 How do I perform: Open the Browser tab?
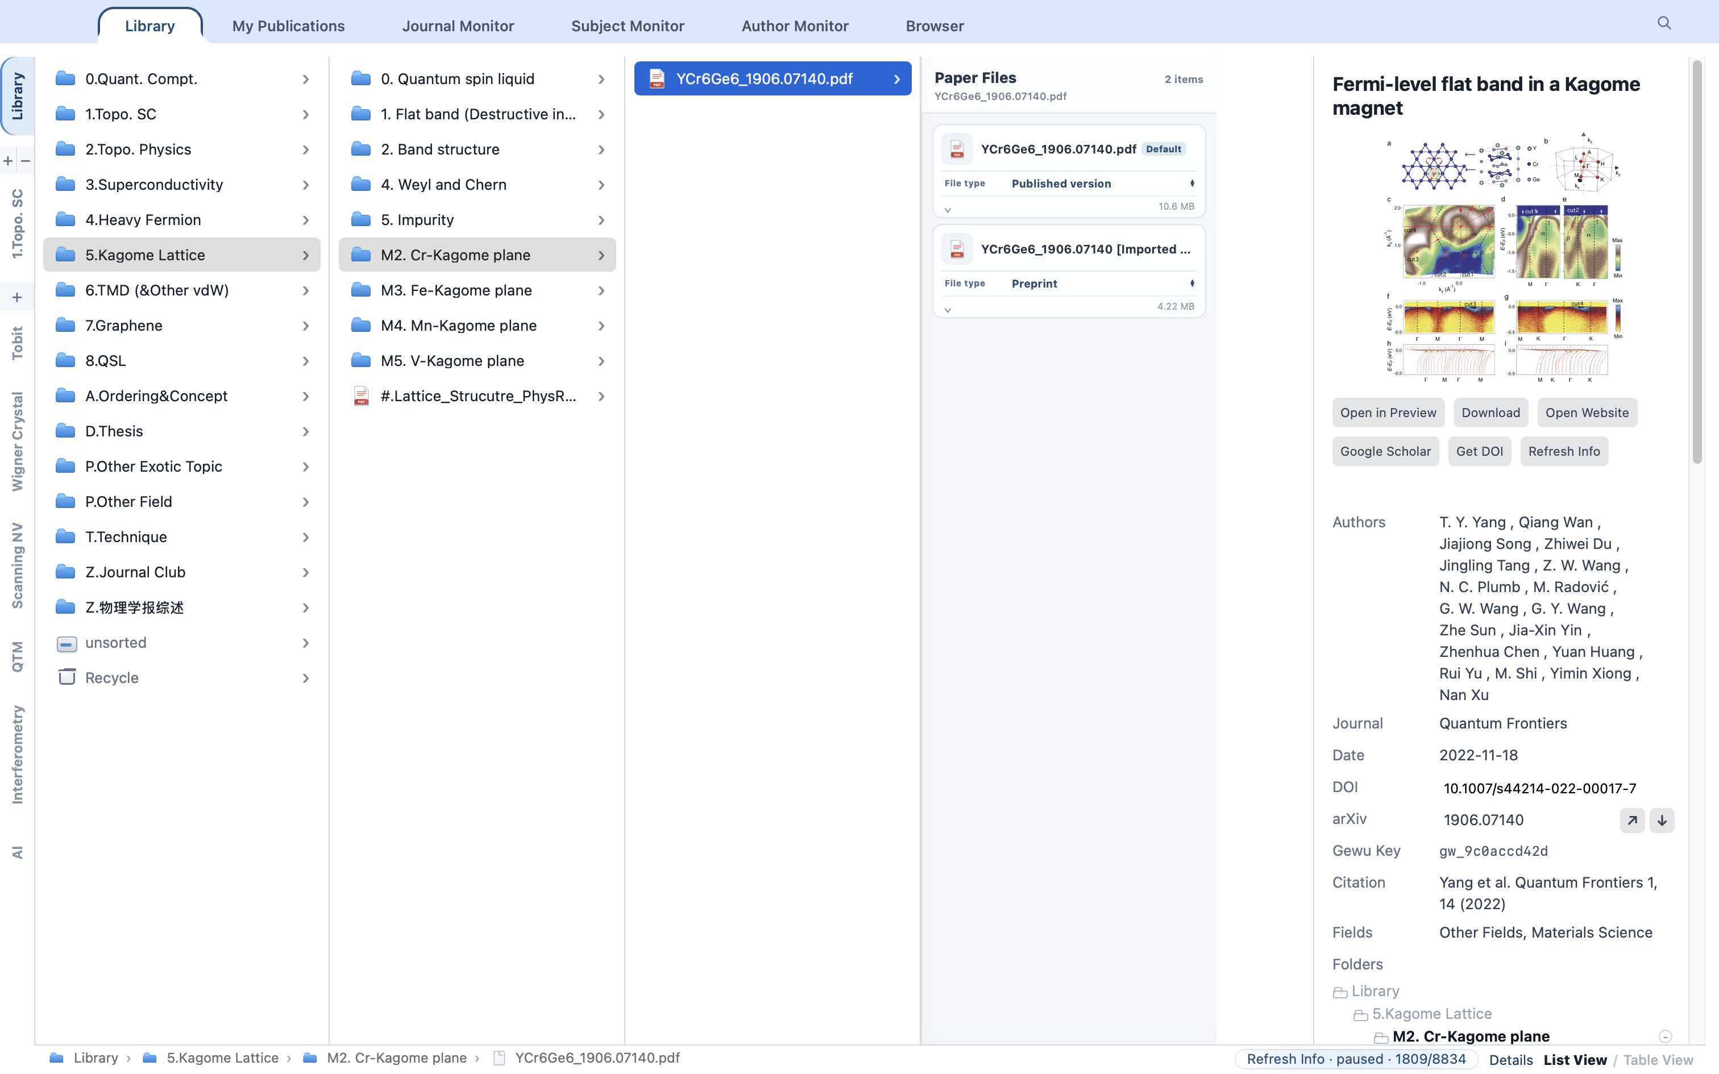pos(935,26)
